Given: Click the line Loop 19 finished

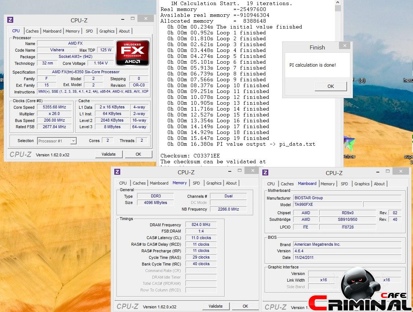Looking at the screenshot, I should click(218, 138).
